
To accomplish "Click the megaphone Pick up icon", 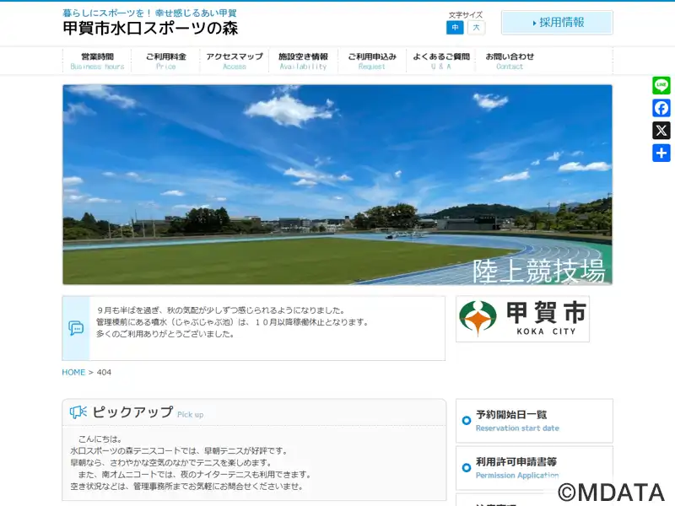I will (x=78, y=412).
